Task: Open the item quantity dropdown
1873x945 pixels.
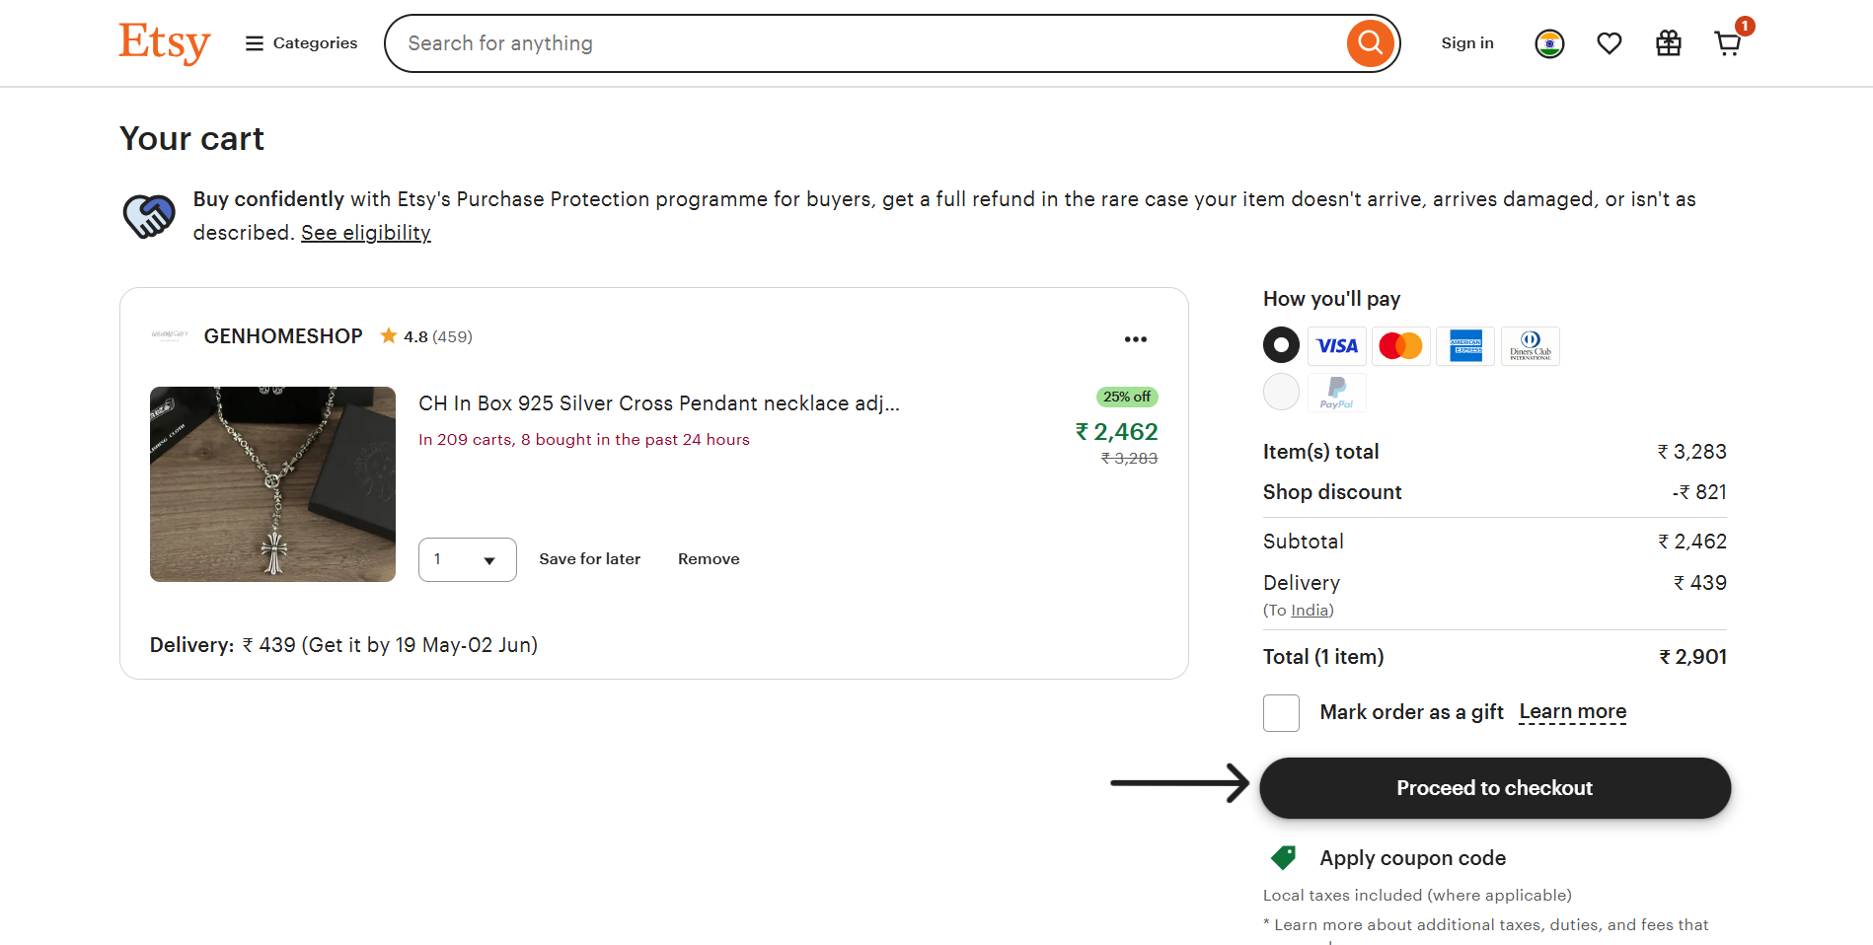Action: pos(467,559)
